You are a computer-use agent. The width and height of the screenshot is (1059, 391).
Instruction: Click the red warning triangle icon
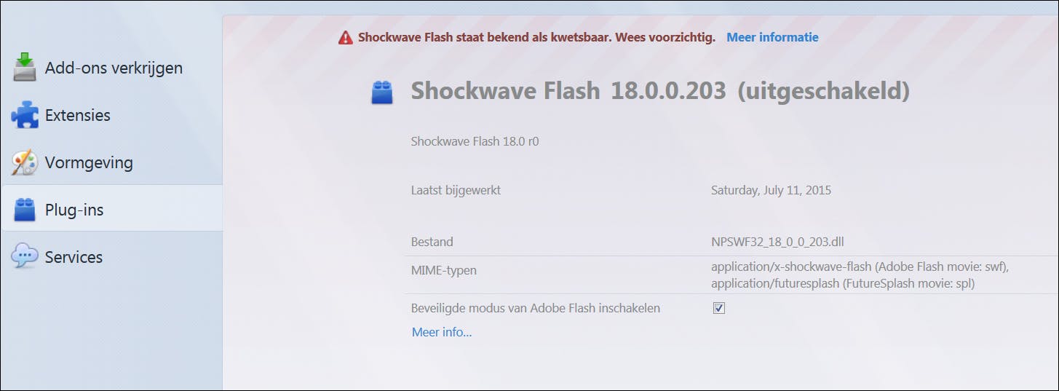coord(345,38)
